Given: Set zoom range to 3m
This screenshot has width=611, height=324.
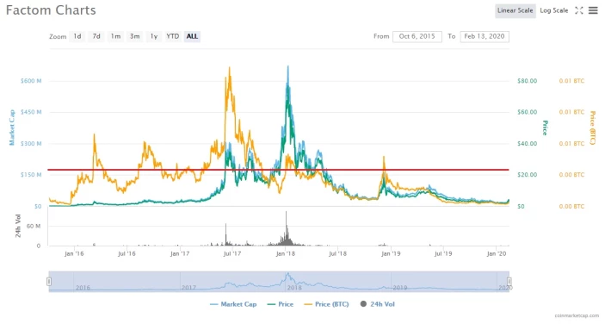Looking at the screenshot, I should point(135,36).
